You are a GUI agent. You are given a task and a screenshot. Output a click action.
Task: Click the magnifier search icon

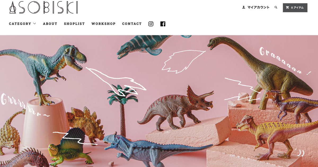pyautogui.click(x=276, y=7)
